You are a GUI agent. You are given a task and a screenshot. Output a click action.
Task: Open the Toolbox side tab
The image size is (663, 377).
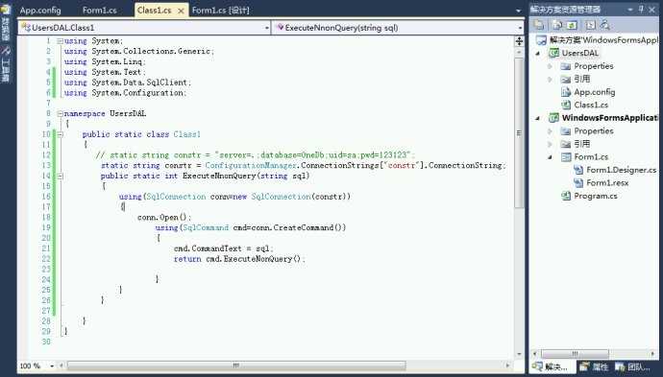coord(6,64)
